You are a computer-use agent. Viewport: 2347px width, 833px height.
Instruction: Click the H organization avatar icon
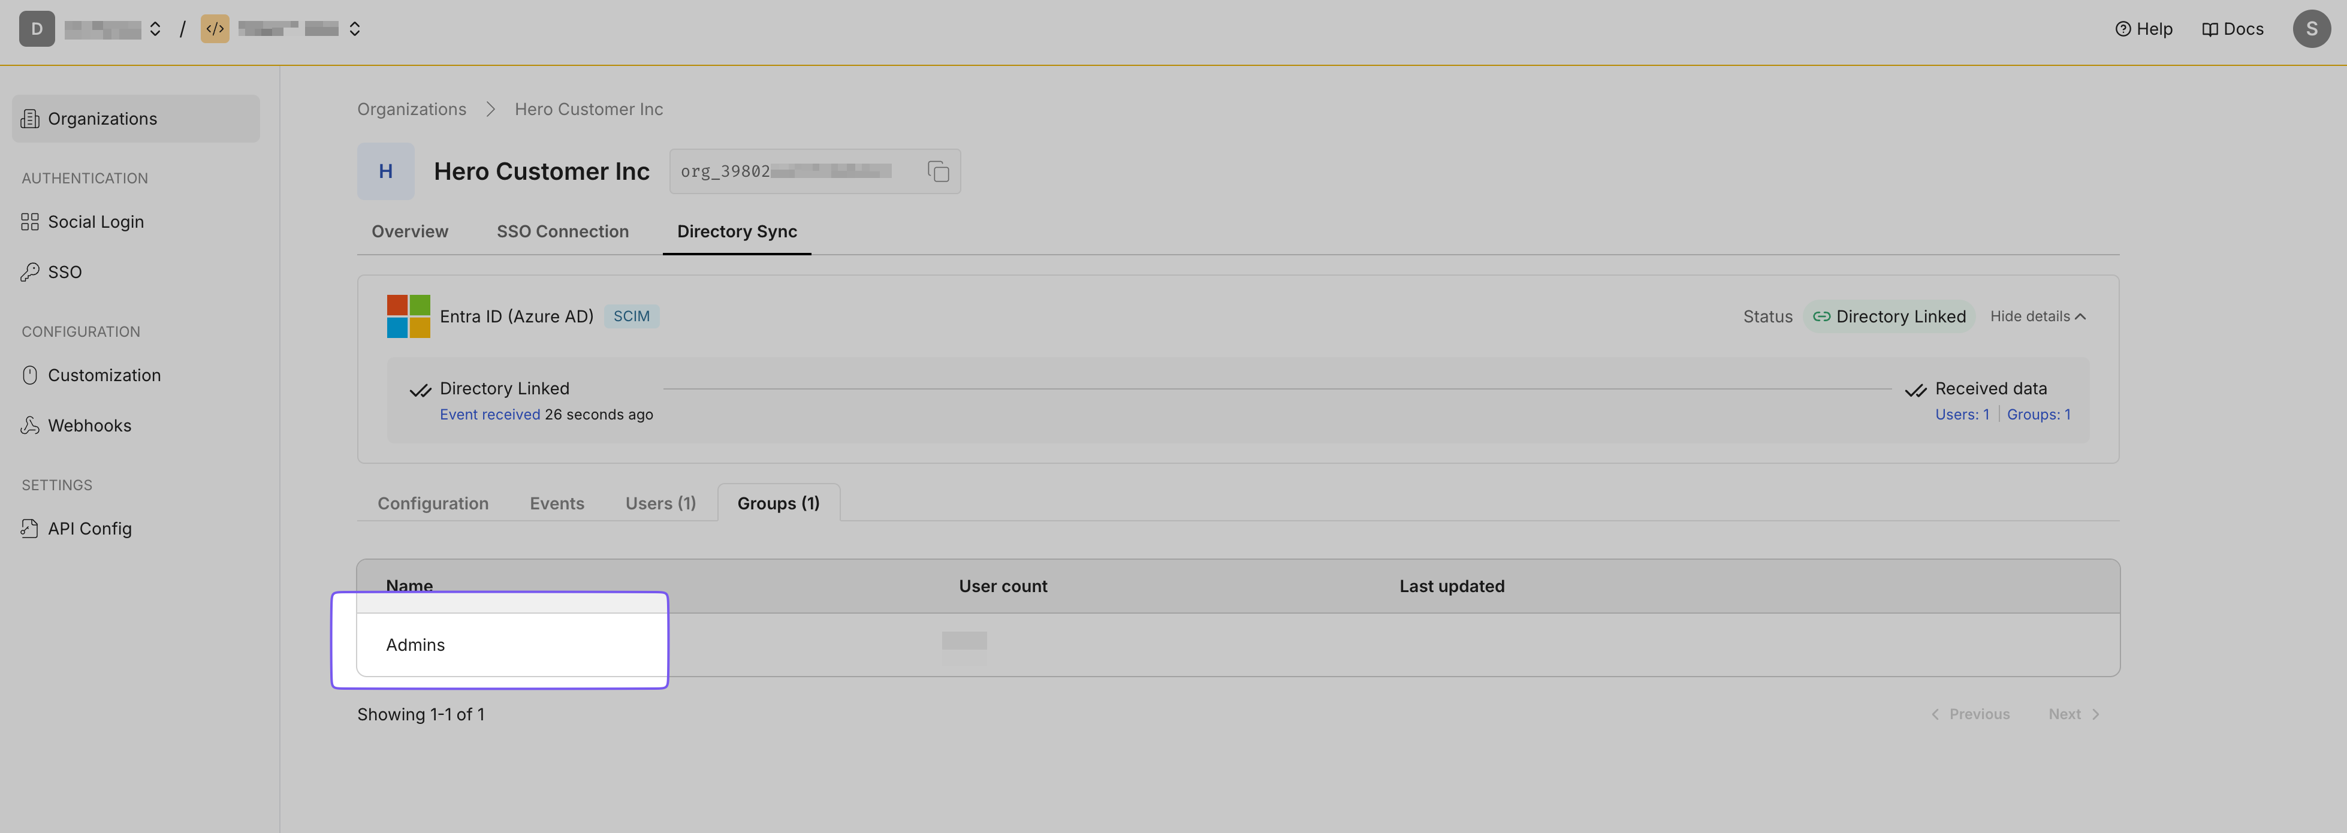[385, 170]
